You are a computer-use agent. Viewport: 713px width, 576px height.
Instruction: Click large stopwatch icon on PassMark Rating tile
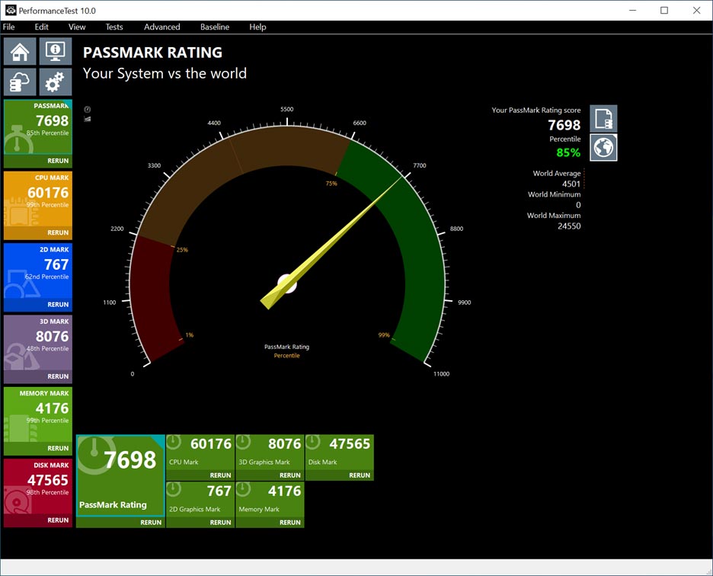[94, 455]
